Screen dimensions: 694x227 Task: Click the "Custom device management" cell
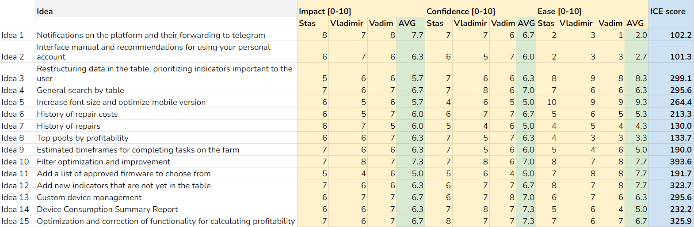(x=89, y=197)
